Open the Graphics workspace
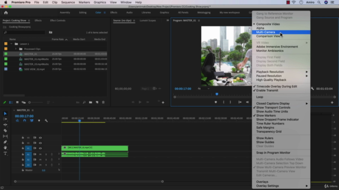The image size is (339, 190). 164,13
